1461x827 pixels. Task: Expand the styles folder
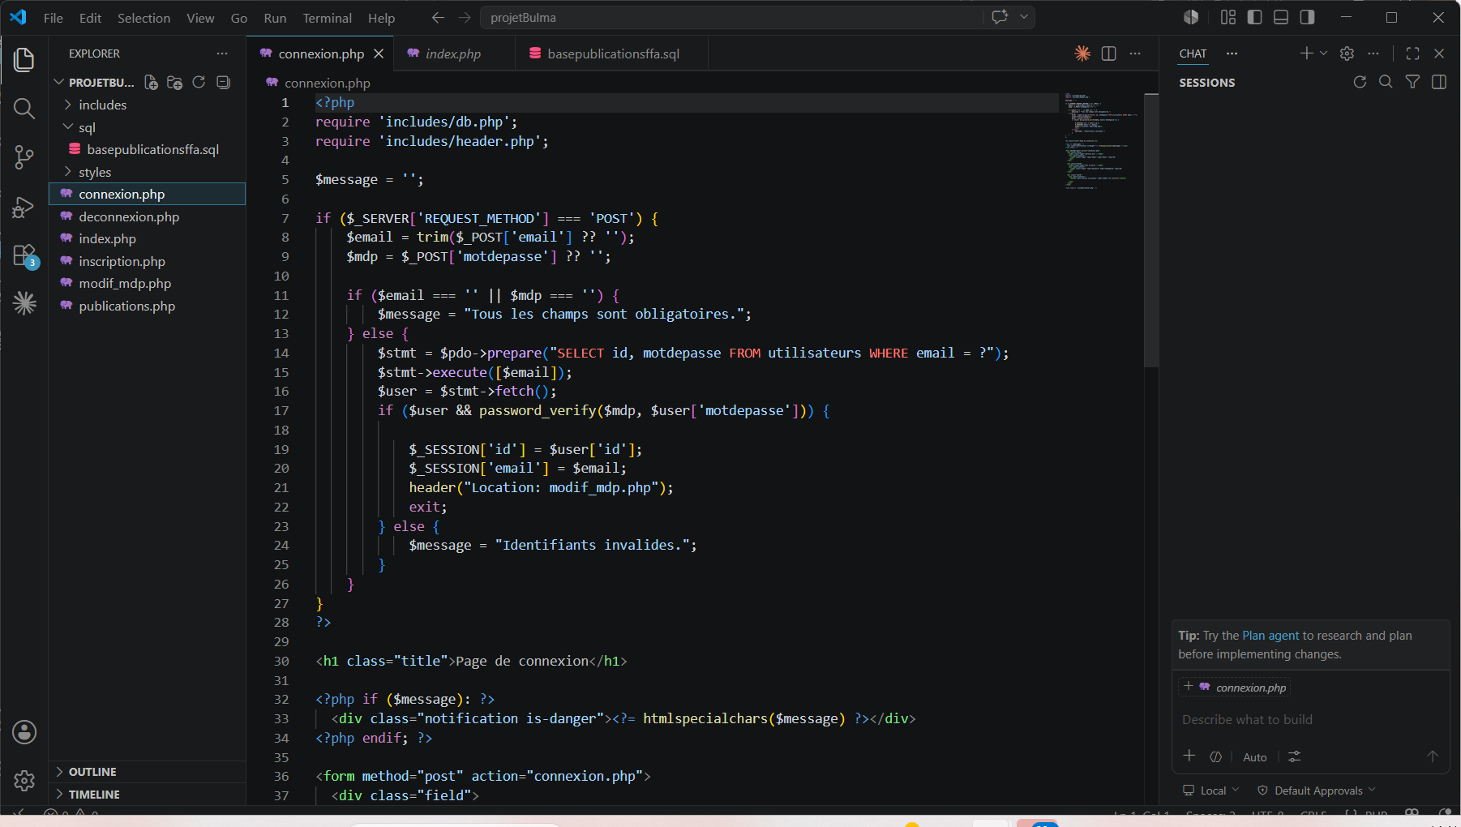tap(95, 172)
